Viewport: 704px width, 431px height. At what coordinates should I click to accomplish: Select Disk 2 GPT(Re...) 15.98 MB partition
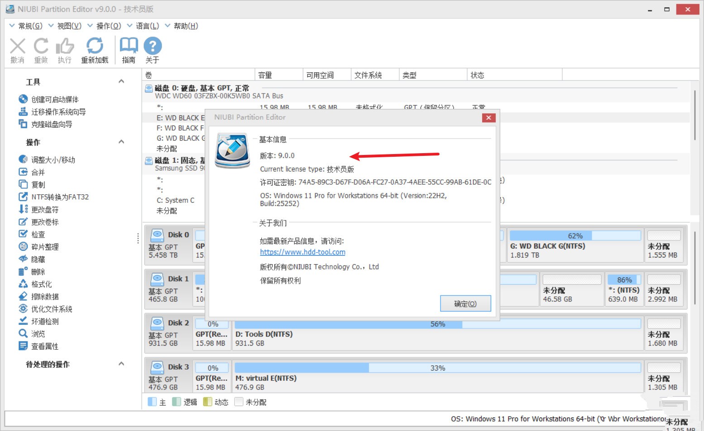212,333
